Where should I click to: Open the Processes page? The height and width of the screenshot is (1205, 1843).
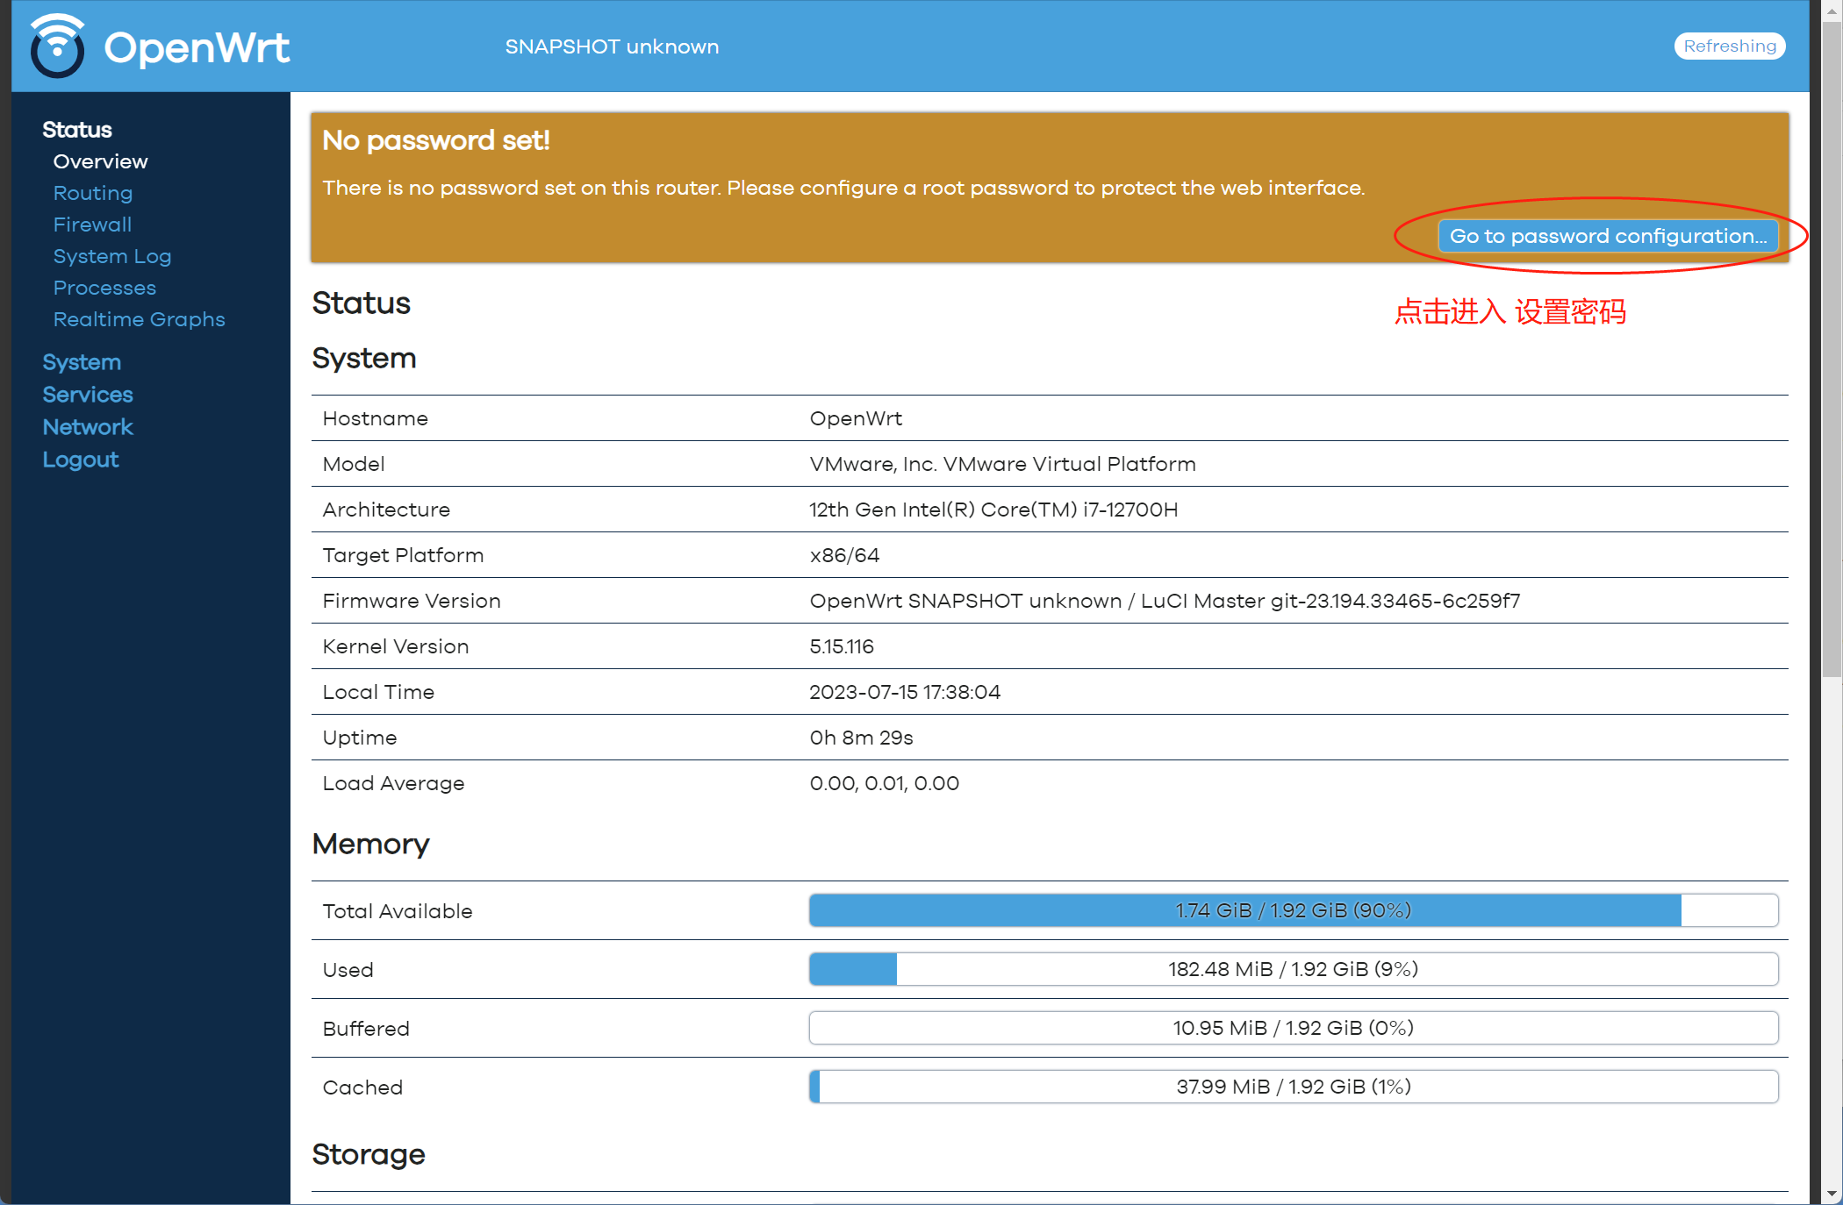coord(104,288)
